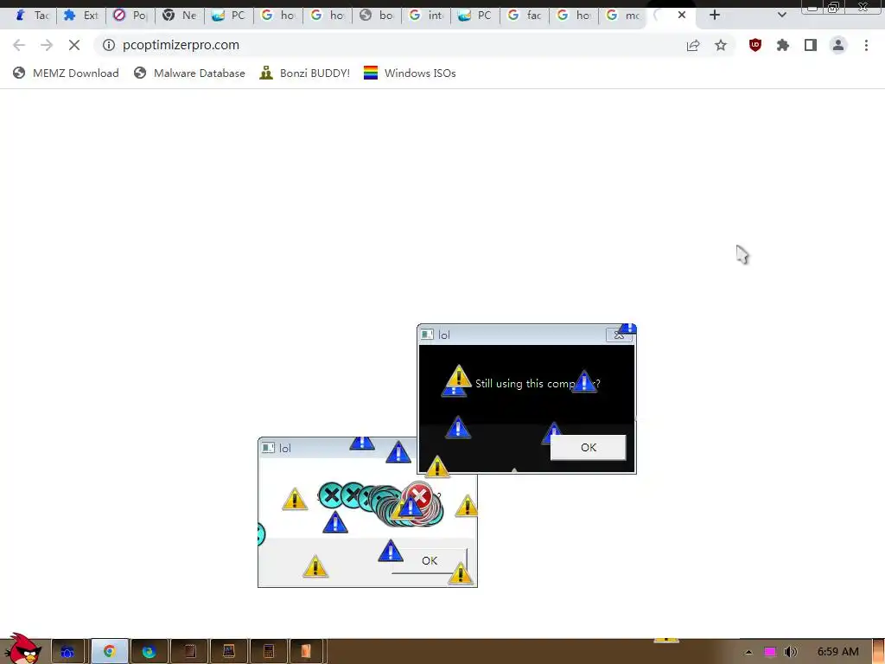Open the notepad-style taskbar icon
Image resolution: width=885 pixels, height=664 pixels.
point(189,652)
